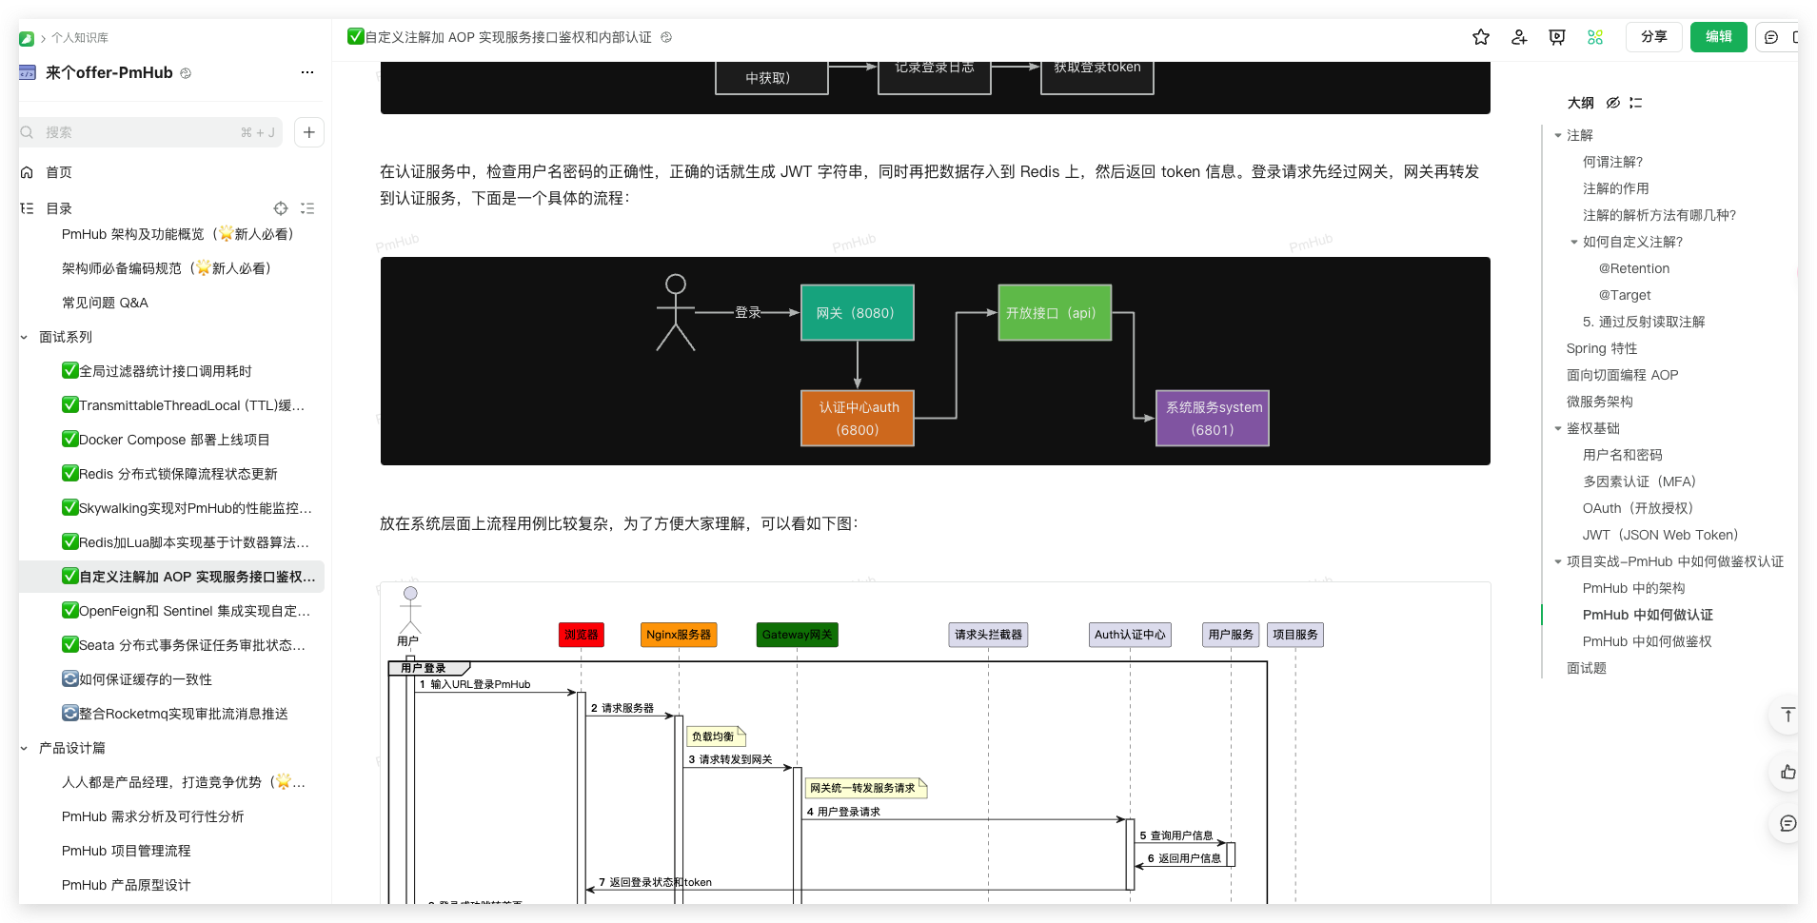Click collapse-all list icon beside 目录
The width and height of the screenshot is (1817, 923).
coord(306,207)
